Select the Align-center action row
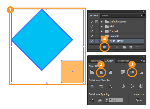 (x=116, y=41)
